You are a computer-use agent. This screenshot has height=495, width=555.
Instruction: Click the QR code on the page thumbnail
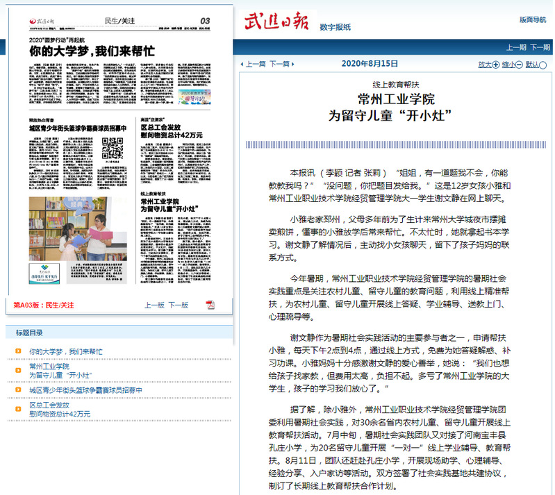tap(113, 149)
